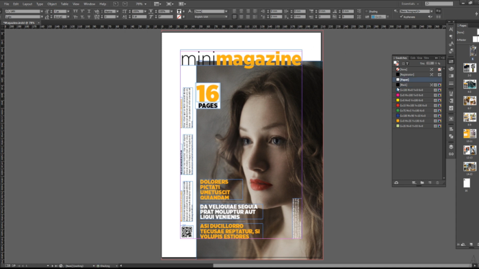The height and width of the screenshot is (269, 479).
Task: Select the green C=75 M=5 Y=100 swatch
Action: [417, 111]
